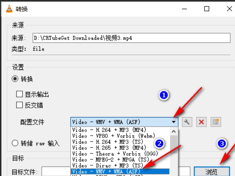Click the dropdown list scrollbar thumb
Screen dimensions: 235x176
tap(174, 144)
